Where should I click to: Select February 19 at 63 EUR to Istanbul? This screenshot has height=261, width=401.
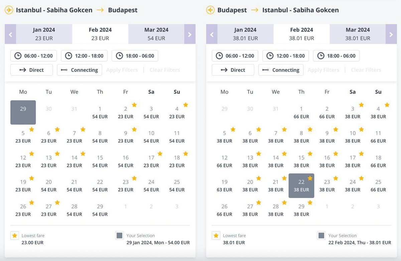pyautogui.click(x=225, y=186)
